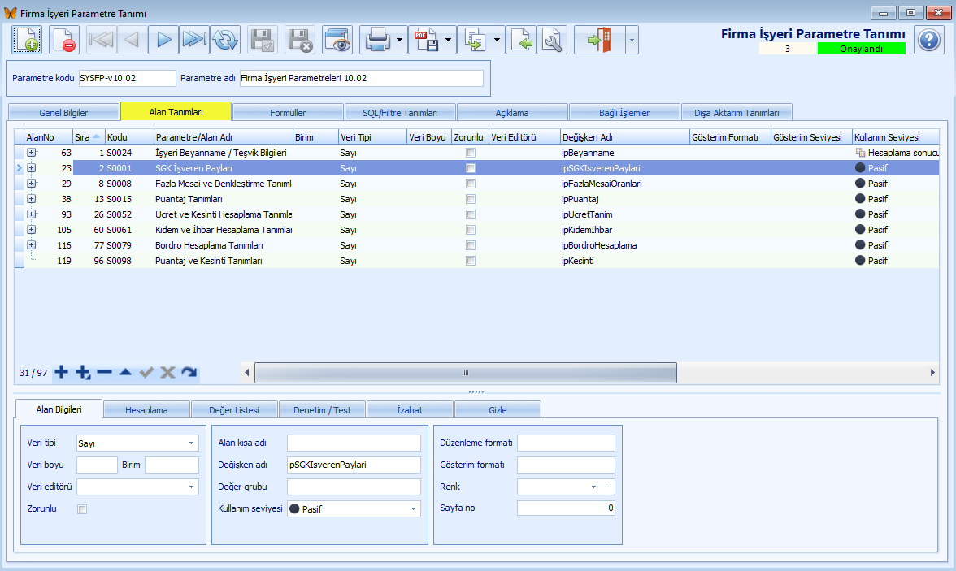Open print preview with the eye icon
Screen dimensions: 956x571
(x=337, y=40)
